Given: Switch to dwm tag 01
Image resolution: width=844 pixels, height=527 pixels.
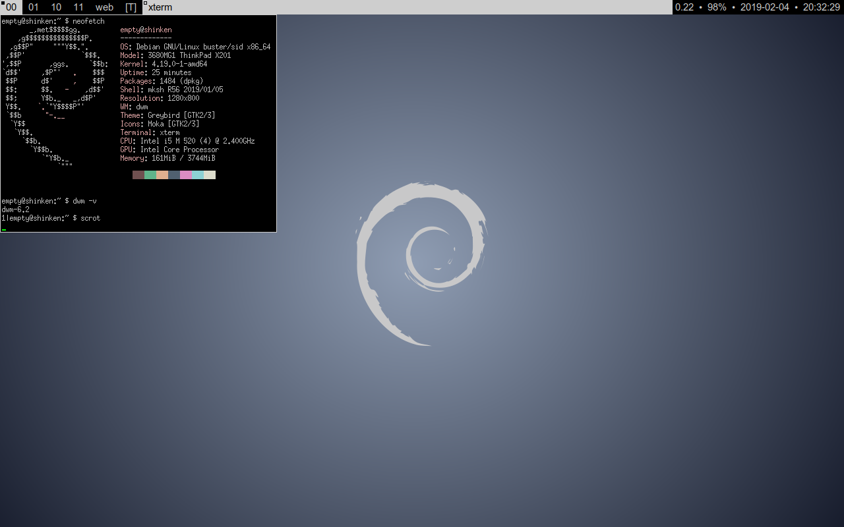Looking at the screenshot, I should point(34,7).
